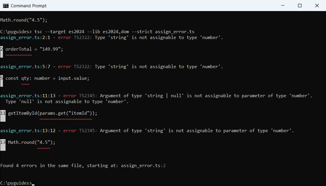Viewport: 326px width, 186px height.
Task: Minimize the Command Prompt window
Action: pyautogui.click(x=283, y=6)
